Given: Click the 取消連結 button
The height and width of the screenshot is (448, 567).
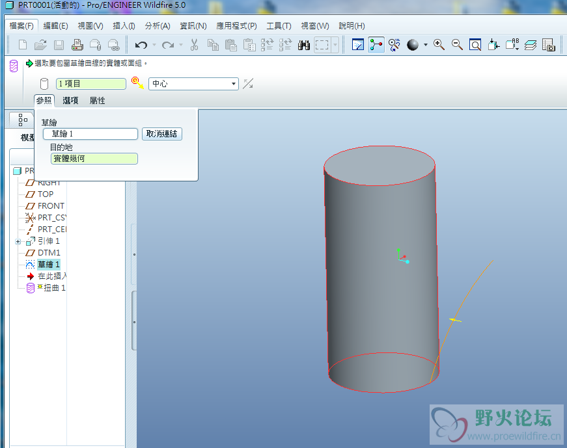Looking at the screenshot, I should (x=161, y=134).
